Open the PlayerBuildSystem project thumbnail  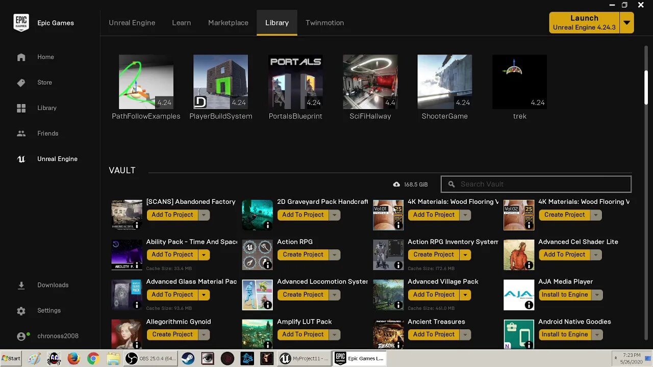coord(220,82)
